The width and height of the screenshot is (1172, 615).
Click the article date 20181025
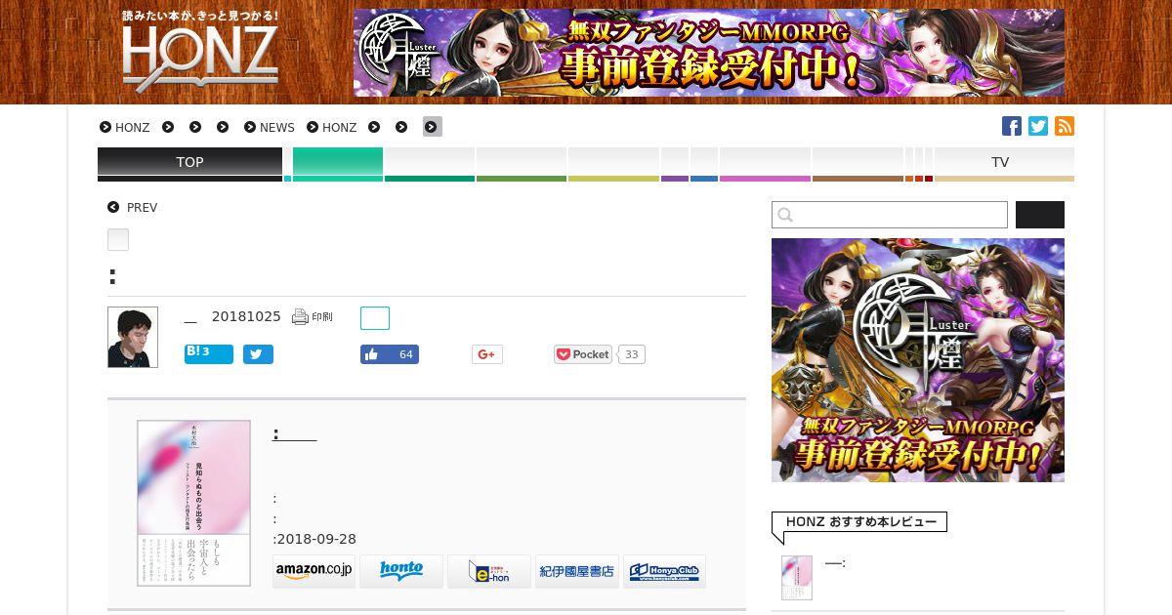click(246, 316)
